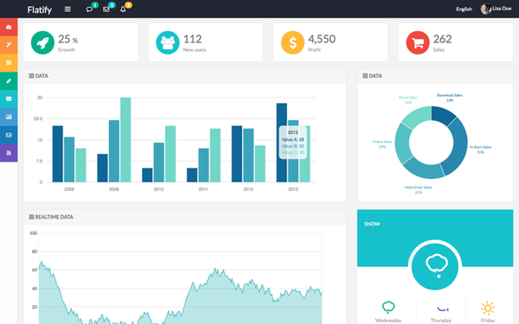Click the 2013 tooltip showing Value A: 28

click(x=293, y=143)
